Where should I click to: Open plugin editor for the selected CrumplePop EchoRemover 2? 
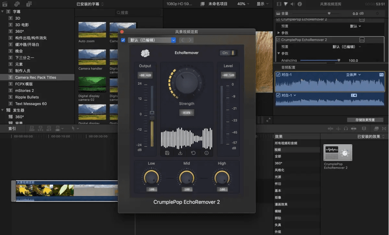coord(362,40)
